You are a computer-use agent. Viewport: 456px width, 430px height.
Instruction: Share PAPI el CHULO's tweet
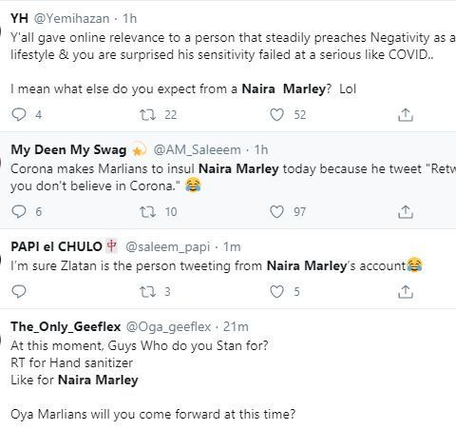[406, 292]
